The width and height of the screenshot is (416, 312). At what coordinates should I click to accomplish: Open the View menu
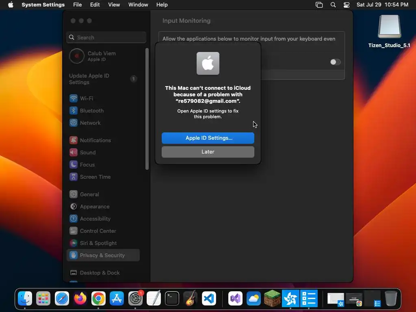tap(114, 5)
